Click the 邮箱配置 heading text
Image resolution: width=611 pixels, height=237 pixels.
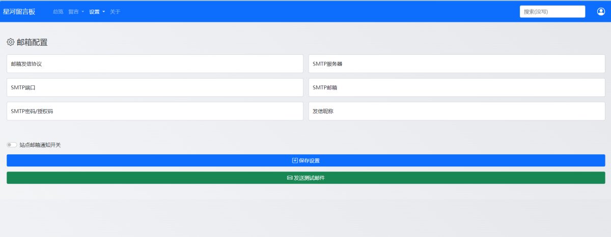tap(33, 42)
